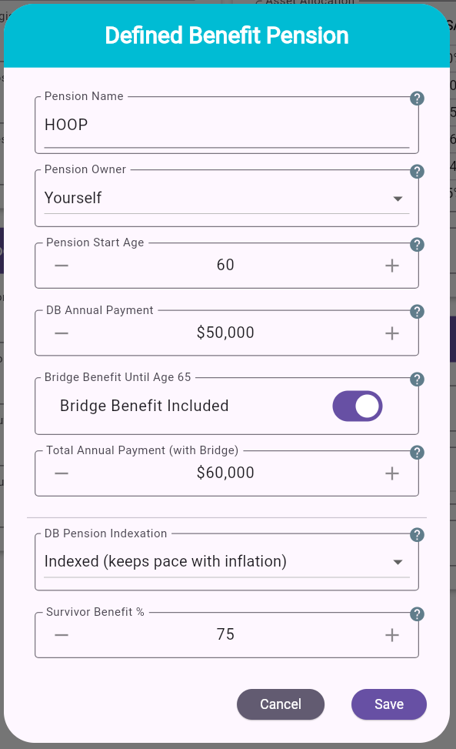Open the Pension Owner dropdown
Screen dimensions: 456x749
click(398, 198)
